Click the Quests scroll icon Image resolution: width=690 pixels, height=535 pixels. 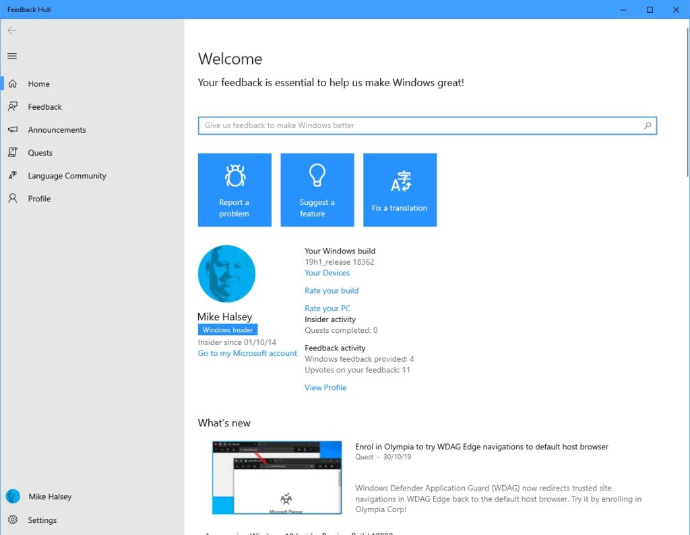click(13, 153)
